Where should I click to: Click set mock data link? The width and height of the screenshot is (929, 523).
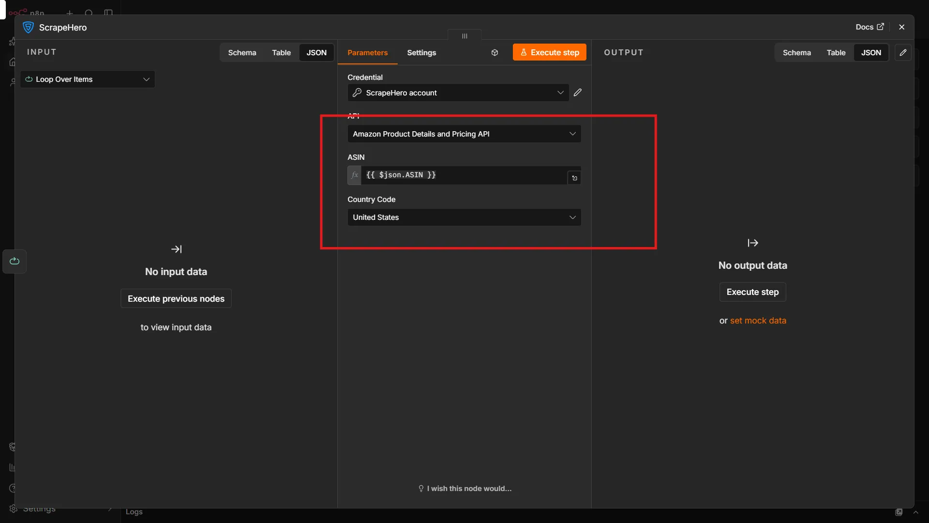coord(758,321)
